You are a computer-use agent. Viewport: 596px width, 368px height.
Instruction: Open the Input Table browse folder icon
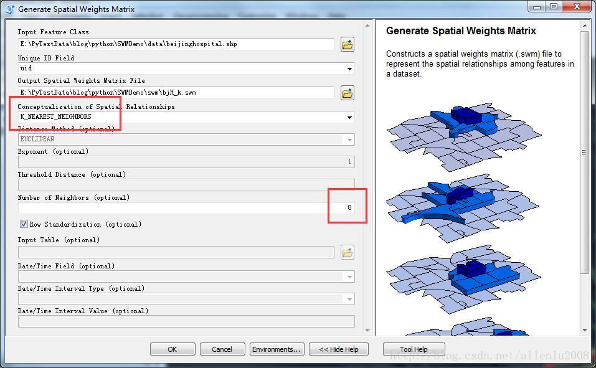[347, 252]
